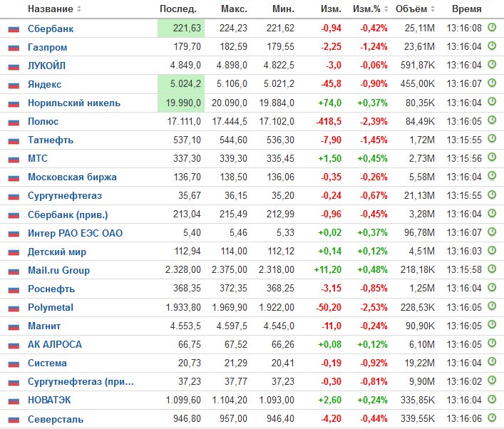Click the clock icon in the Полюс row
The image size is (504, 429).
[492, 120]
